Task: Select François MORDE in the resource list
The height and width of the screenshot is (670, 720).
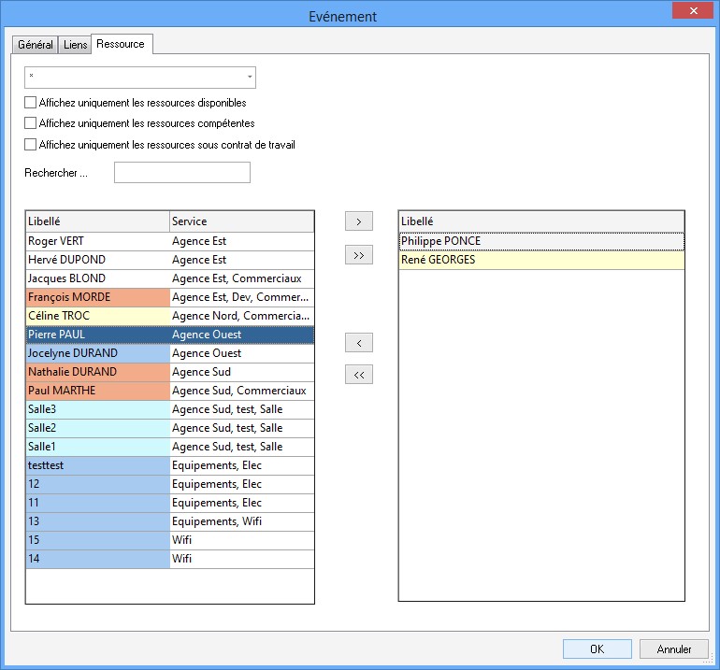Action: (170, 297)
